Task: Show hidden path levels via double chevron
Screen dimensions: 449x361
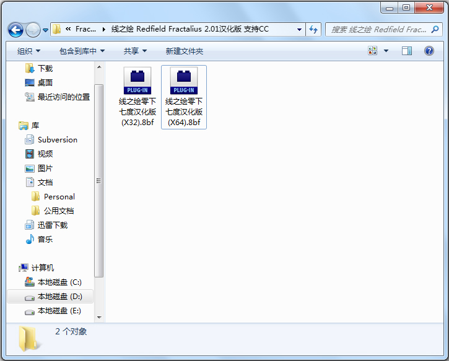Action: (68, 29)
